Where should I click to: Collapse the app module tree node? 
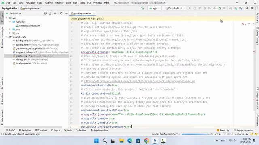6,18
